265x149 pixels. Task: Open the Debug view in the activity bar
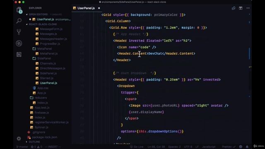coord(19,43)
